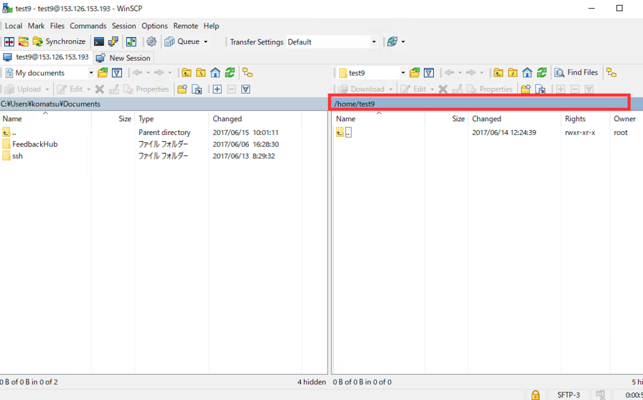
Task: Create new folder icon in remote panel
Action: click(526, 89)
